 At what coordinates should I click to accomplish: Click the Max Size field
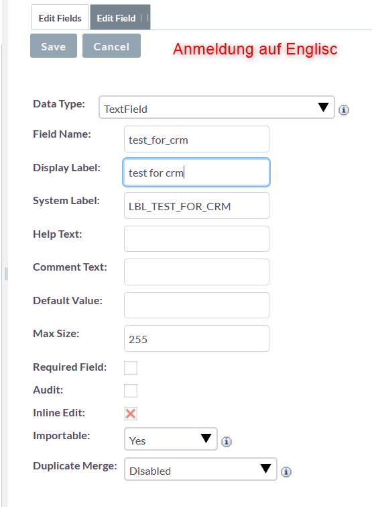coord(196,338)
